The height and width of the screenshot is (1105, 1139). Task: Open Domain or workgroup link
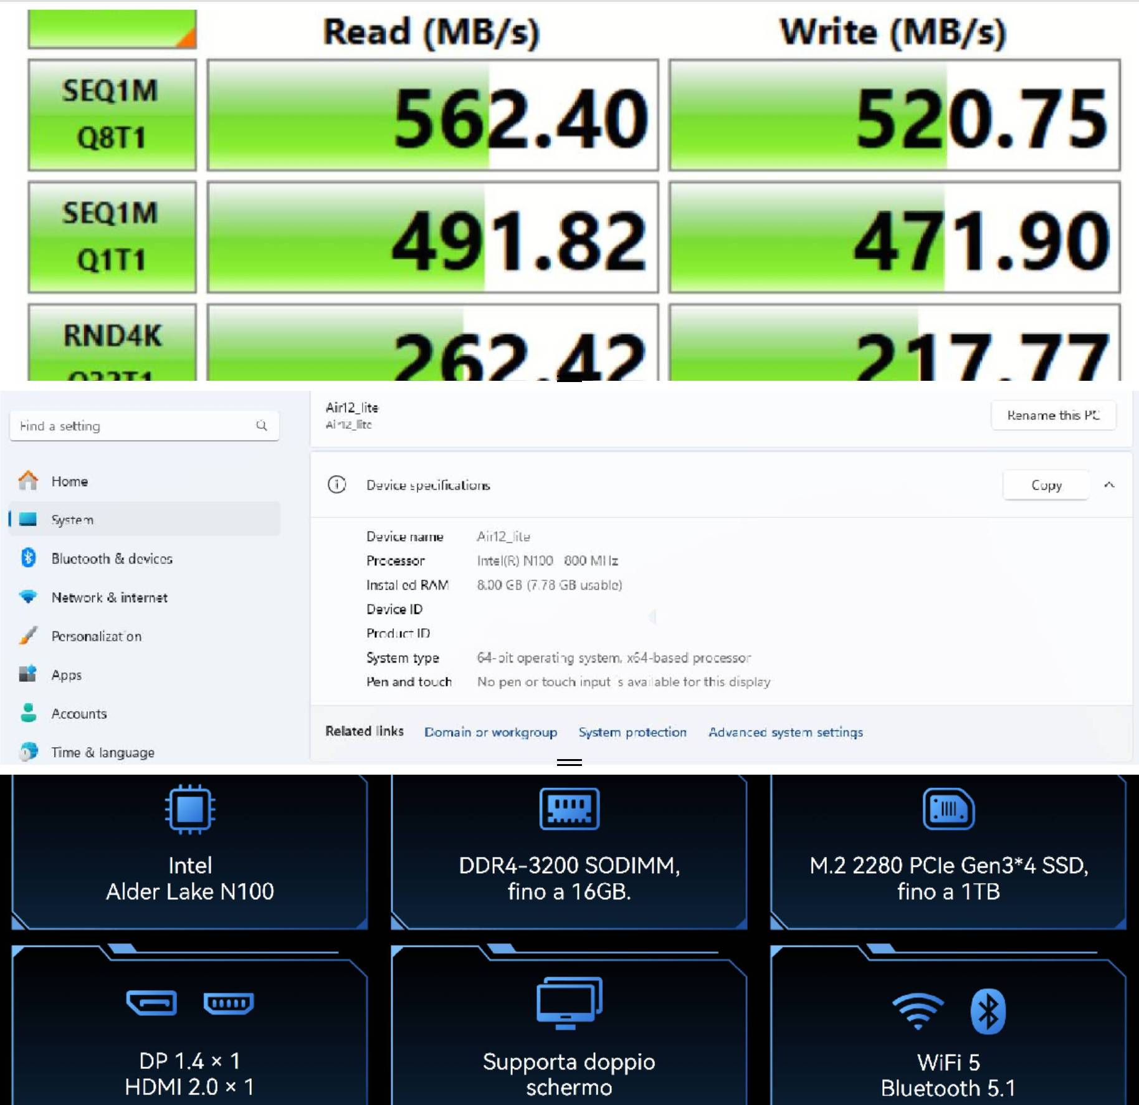pos(490,732)
